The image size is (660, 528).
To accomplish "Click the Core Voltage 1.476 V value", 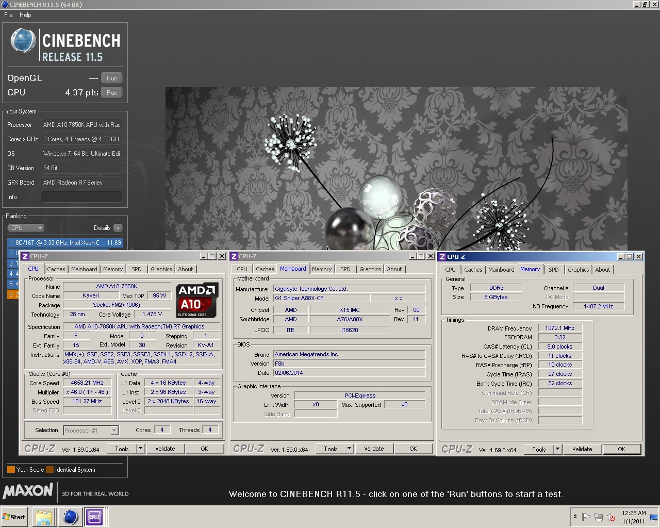I will pos(152,314).
